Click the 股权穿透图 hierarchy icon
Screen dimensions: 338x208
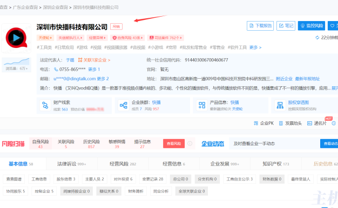(280, 106)
